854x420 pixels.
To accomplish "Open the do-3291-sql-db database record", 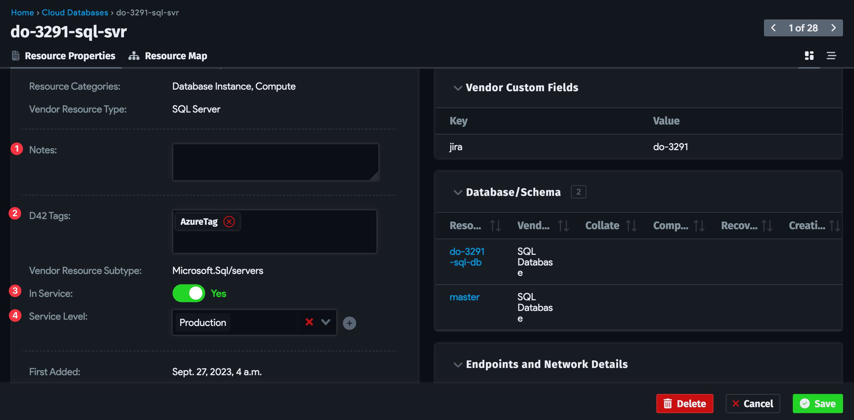I will (467, 257).
